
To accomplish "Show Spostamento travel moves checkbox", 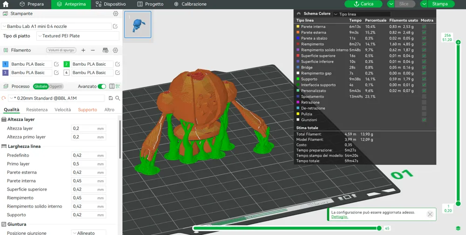I will tap(424, 97).
